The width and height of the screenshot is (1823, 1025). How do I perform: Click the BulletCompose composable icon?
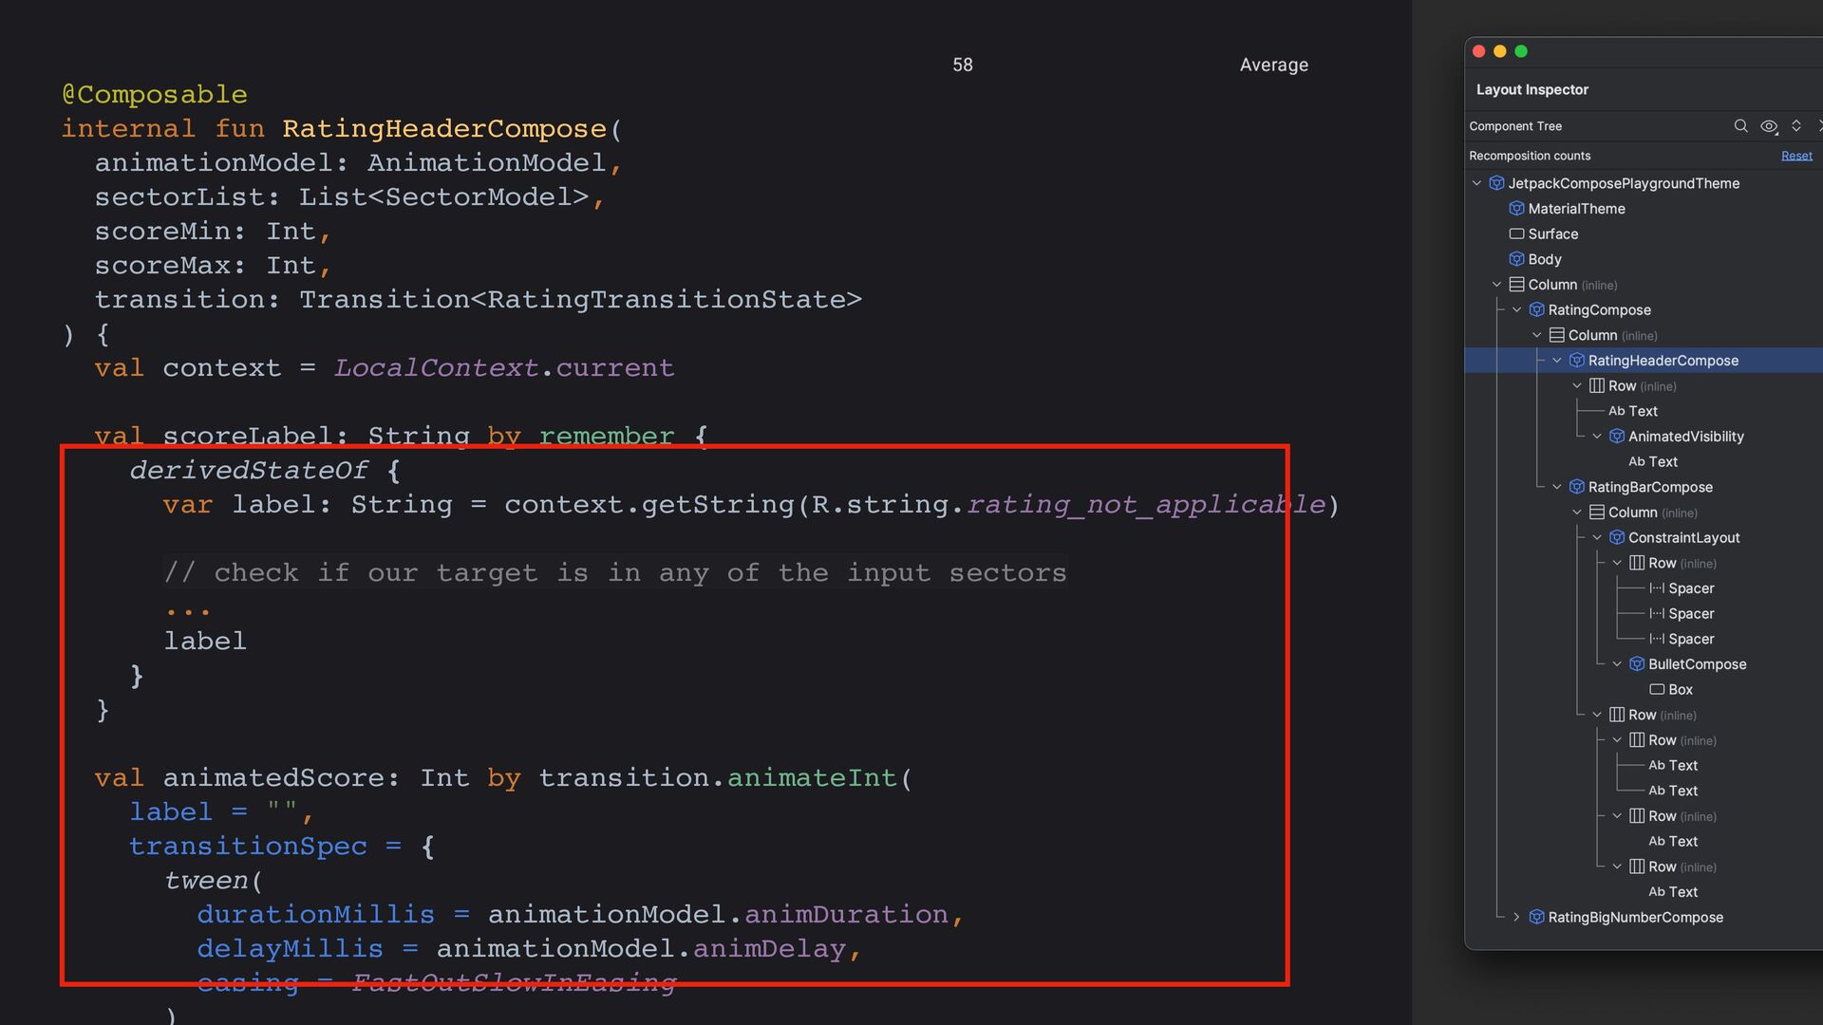[x=1637, y=664]
